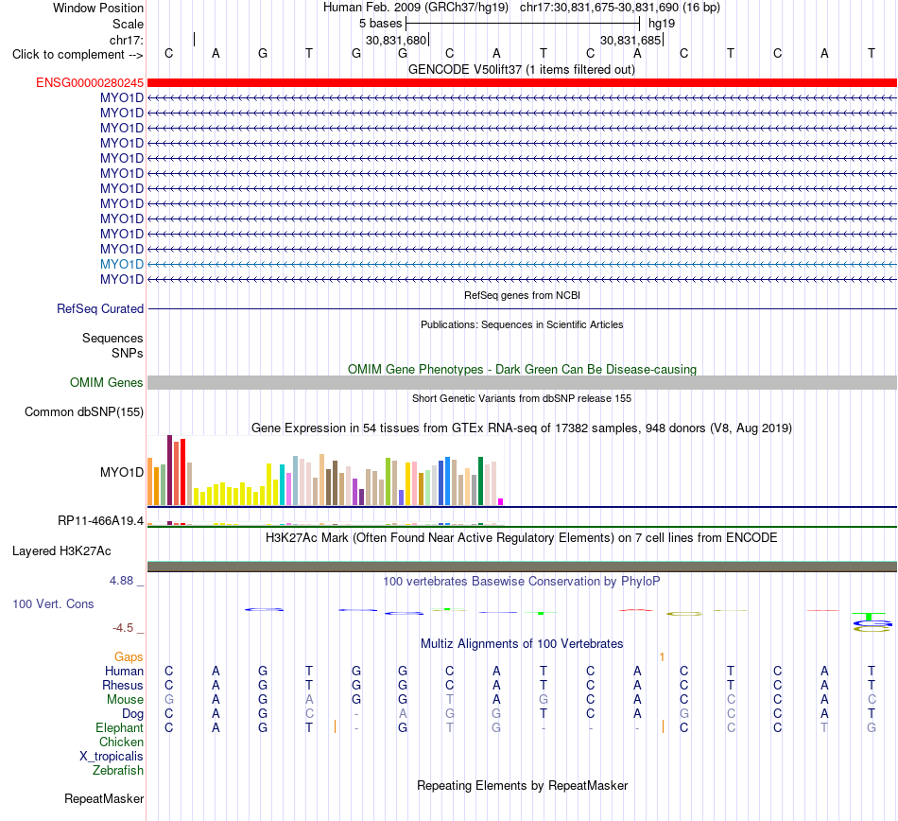This screenshot has height=821, width=898.
Task: Open the GTEx Gene Expression track title
Action: coord(521,428)
